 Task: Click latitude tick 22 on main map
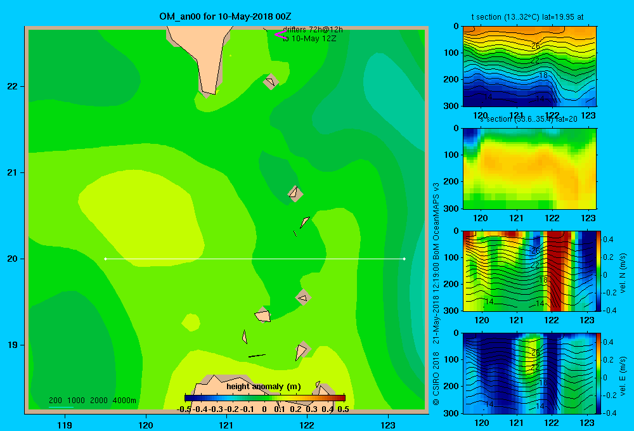13,86
